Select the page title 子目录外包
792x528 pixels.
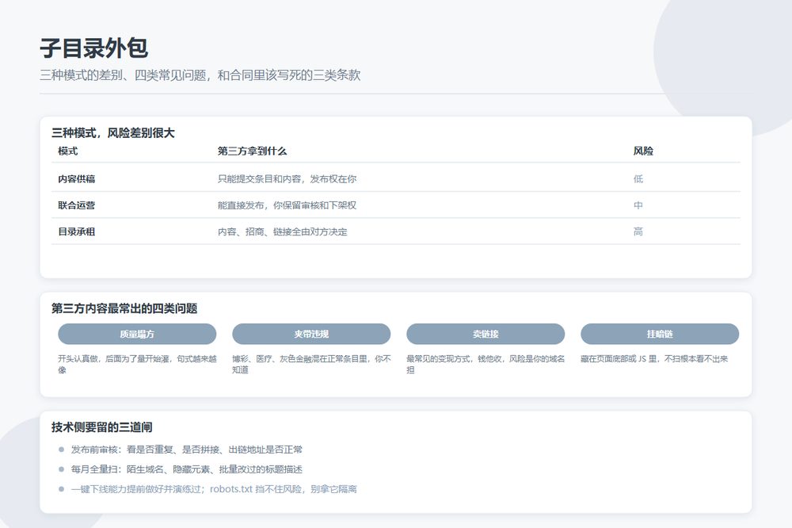(x=94, y=48)
